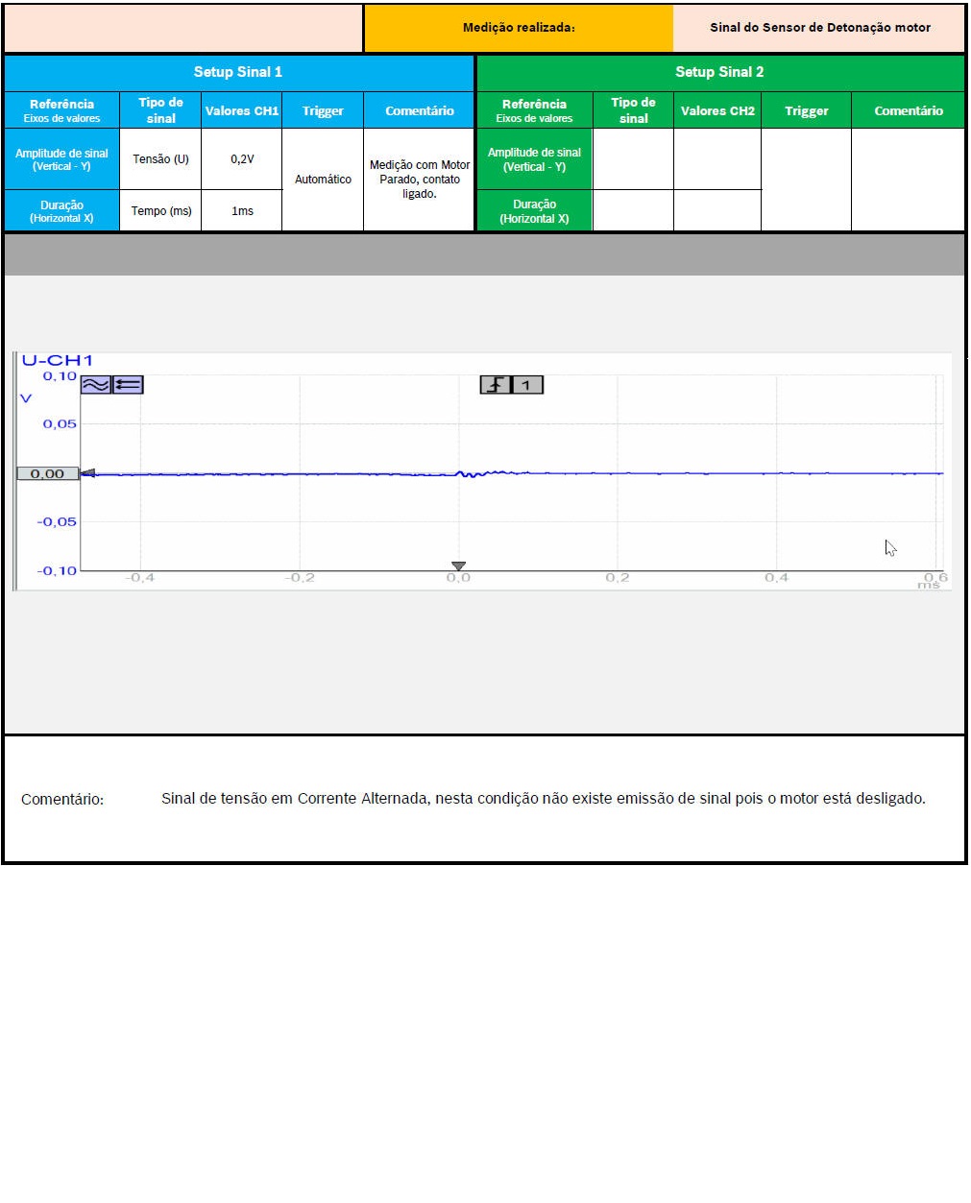971x1203 pixels.
Task: Select the 0,2V amplitude value cell
Action: (242, 159)
